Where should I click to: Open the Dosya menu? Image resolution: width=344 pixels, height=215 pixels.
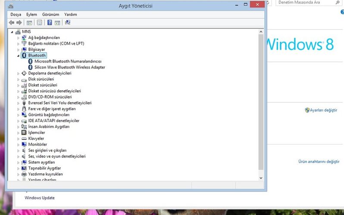[16, 15]
